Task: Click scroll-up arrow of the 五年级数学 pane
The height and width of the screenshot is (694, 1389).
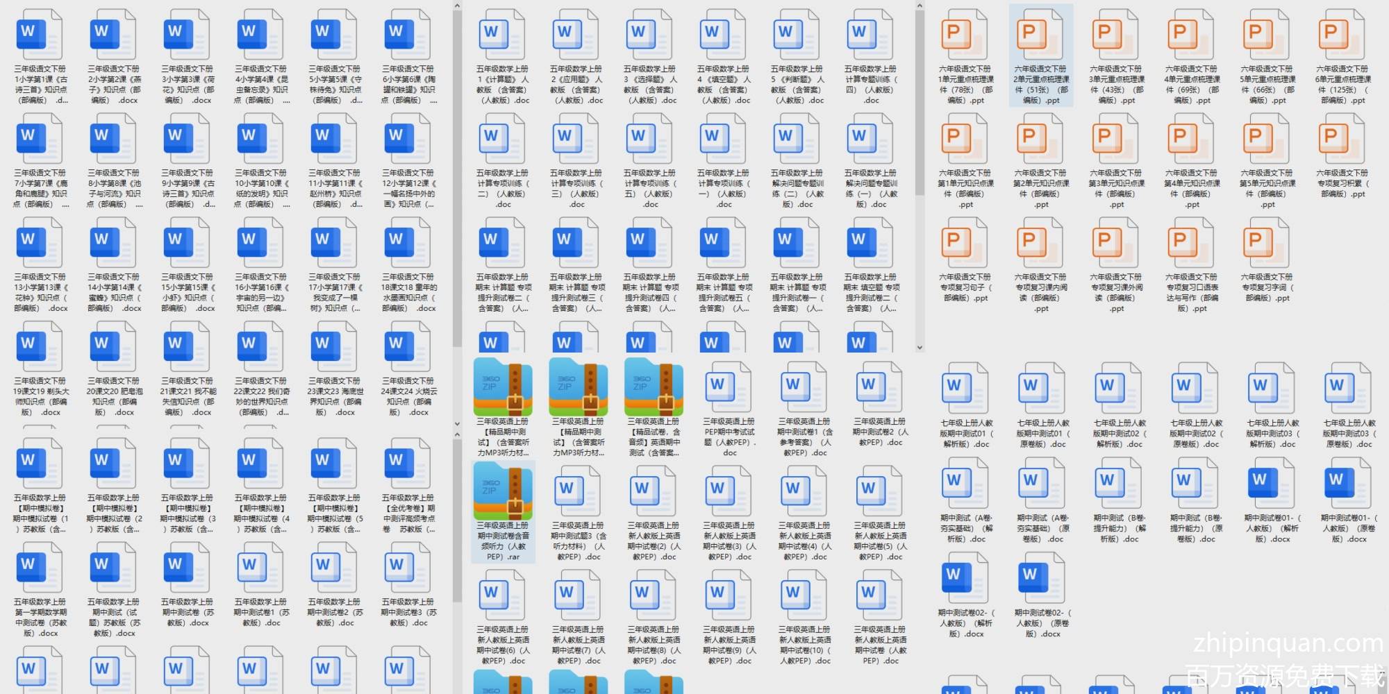Action: [920, 6]
